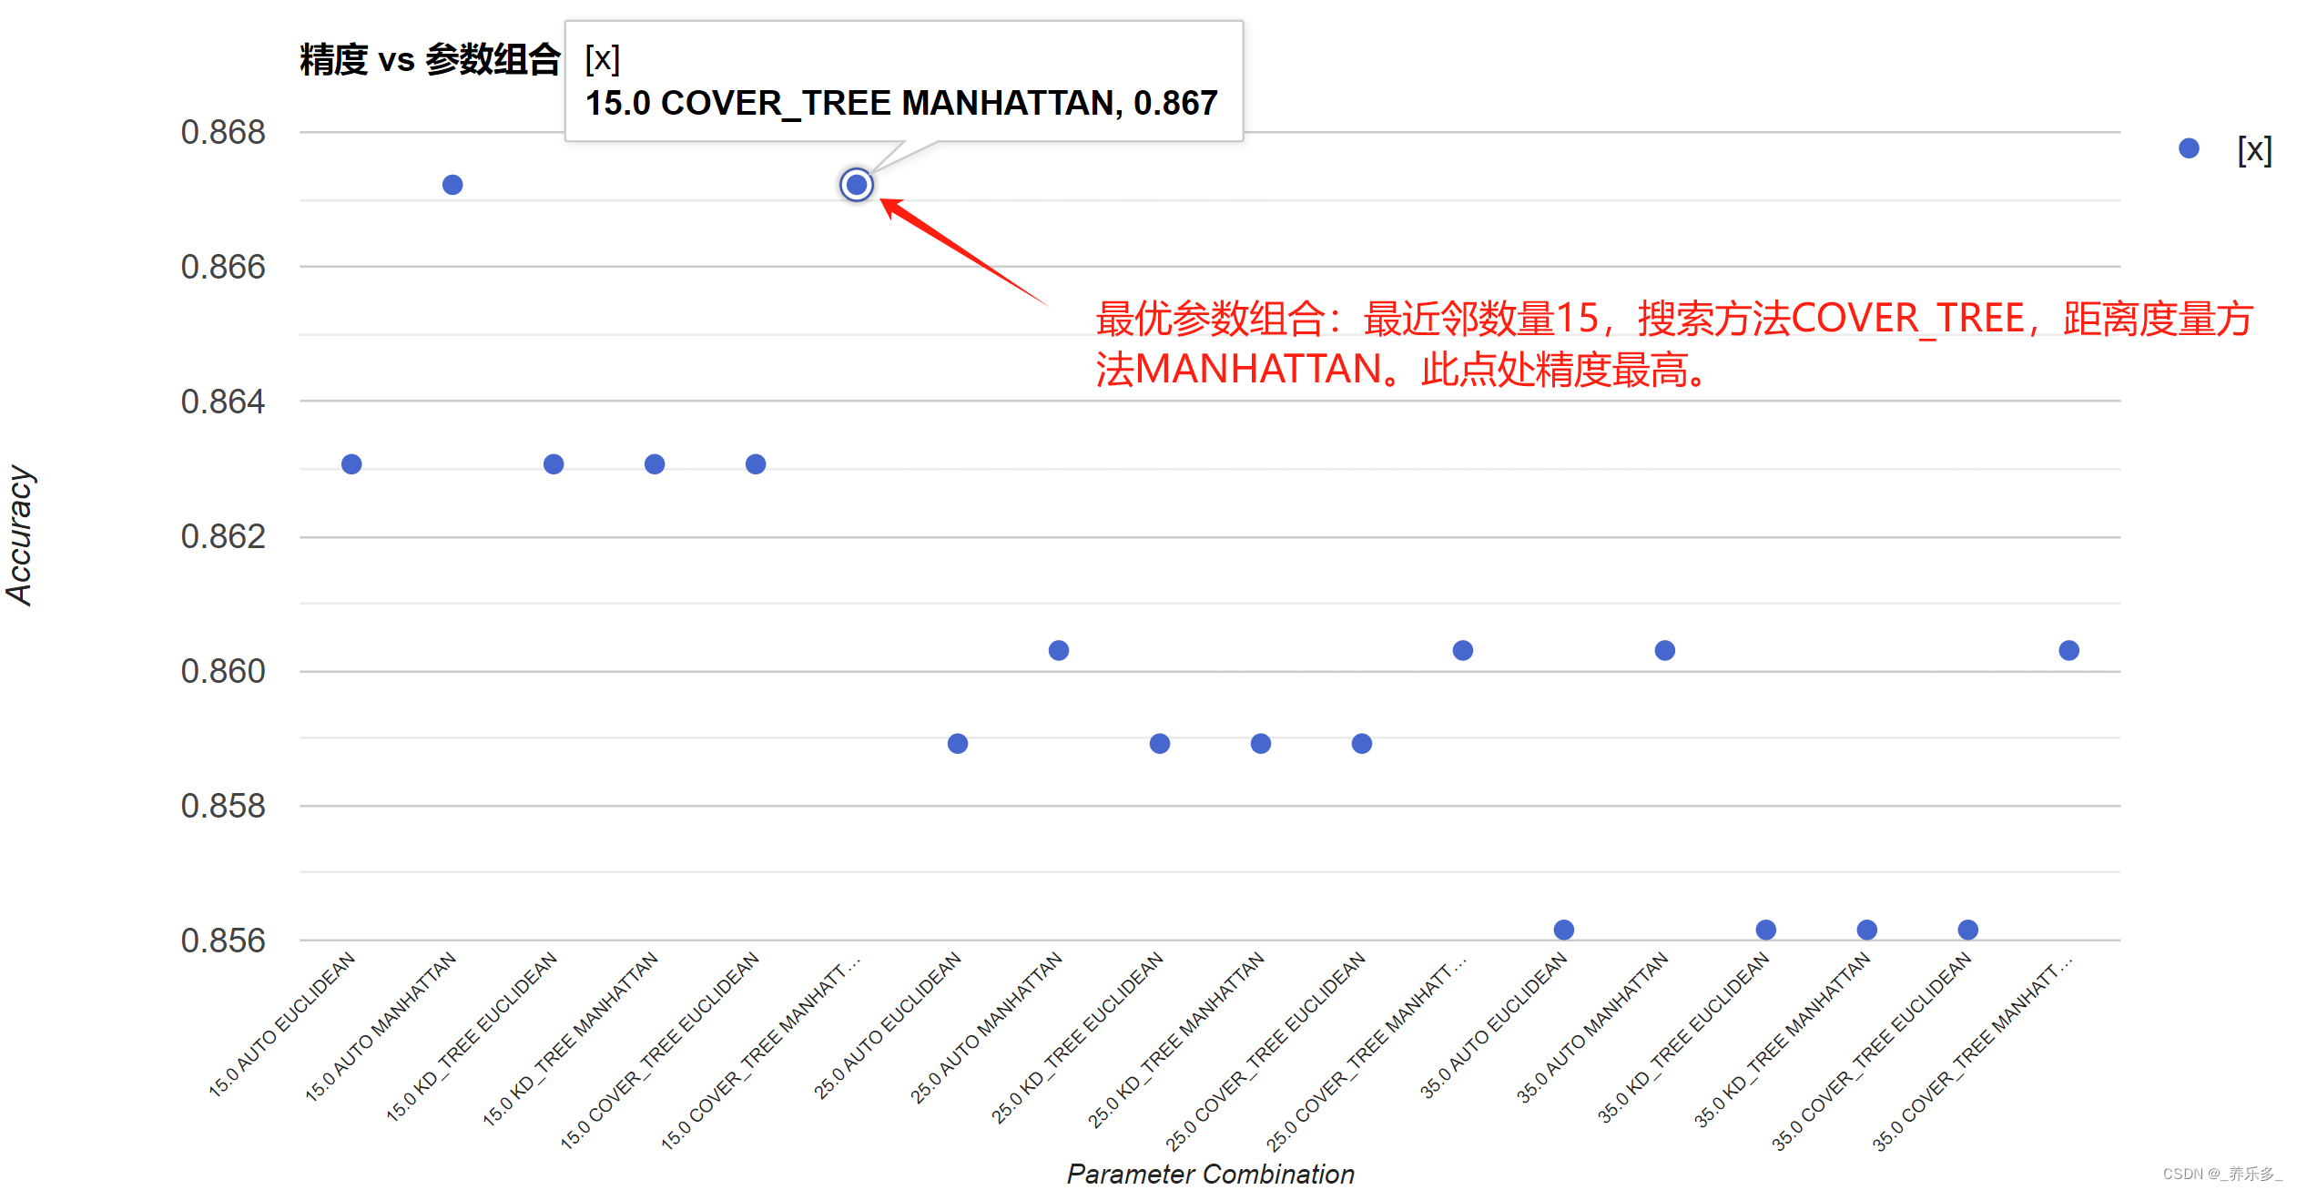Click the 15.0 AUTO MANHATTAN data point
Viewport: 2297px width, 1190px height.
point(452,185)
